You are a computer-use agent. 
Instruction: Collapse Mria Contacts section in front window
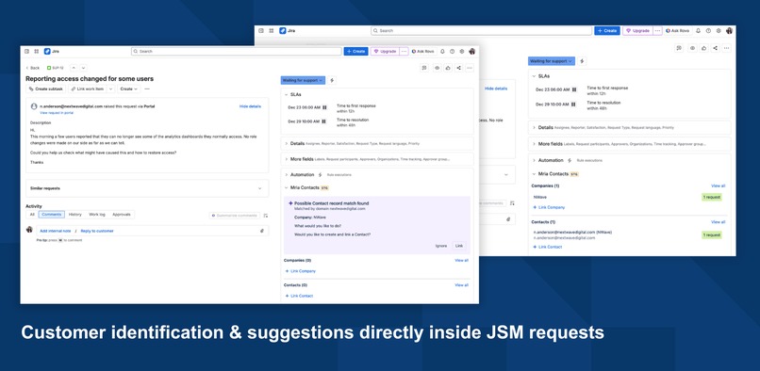(286, 188)
